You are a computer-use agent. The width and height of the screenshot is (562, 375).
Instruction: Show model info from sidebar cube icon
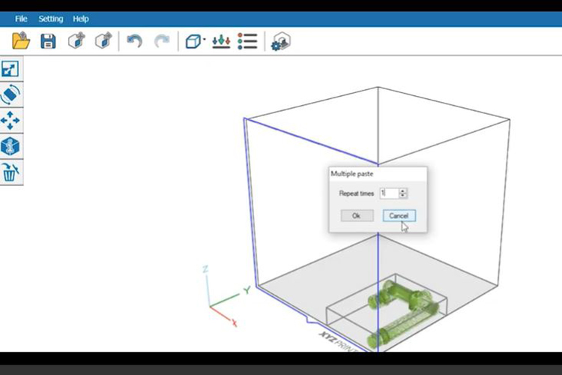pos(10,146)
